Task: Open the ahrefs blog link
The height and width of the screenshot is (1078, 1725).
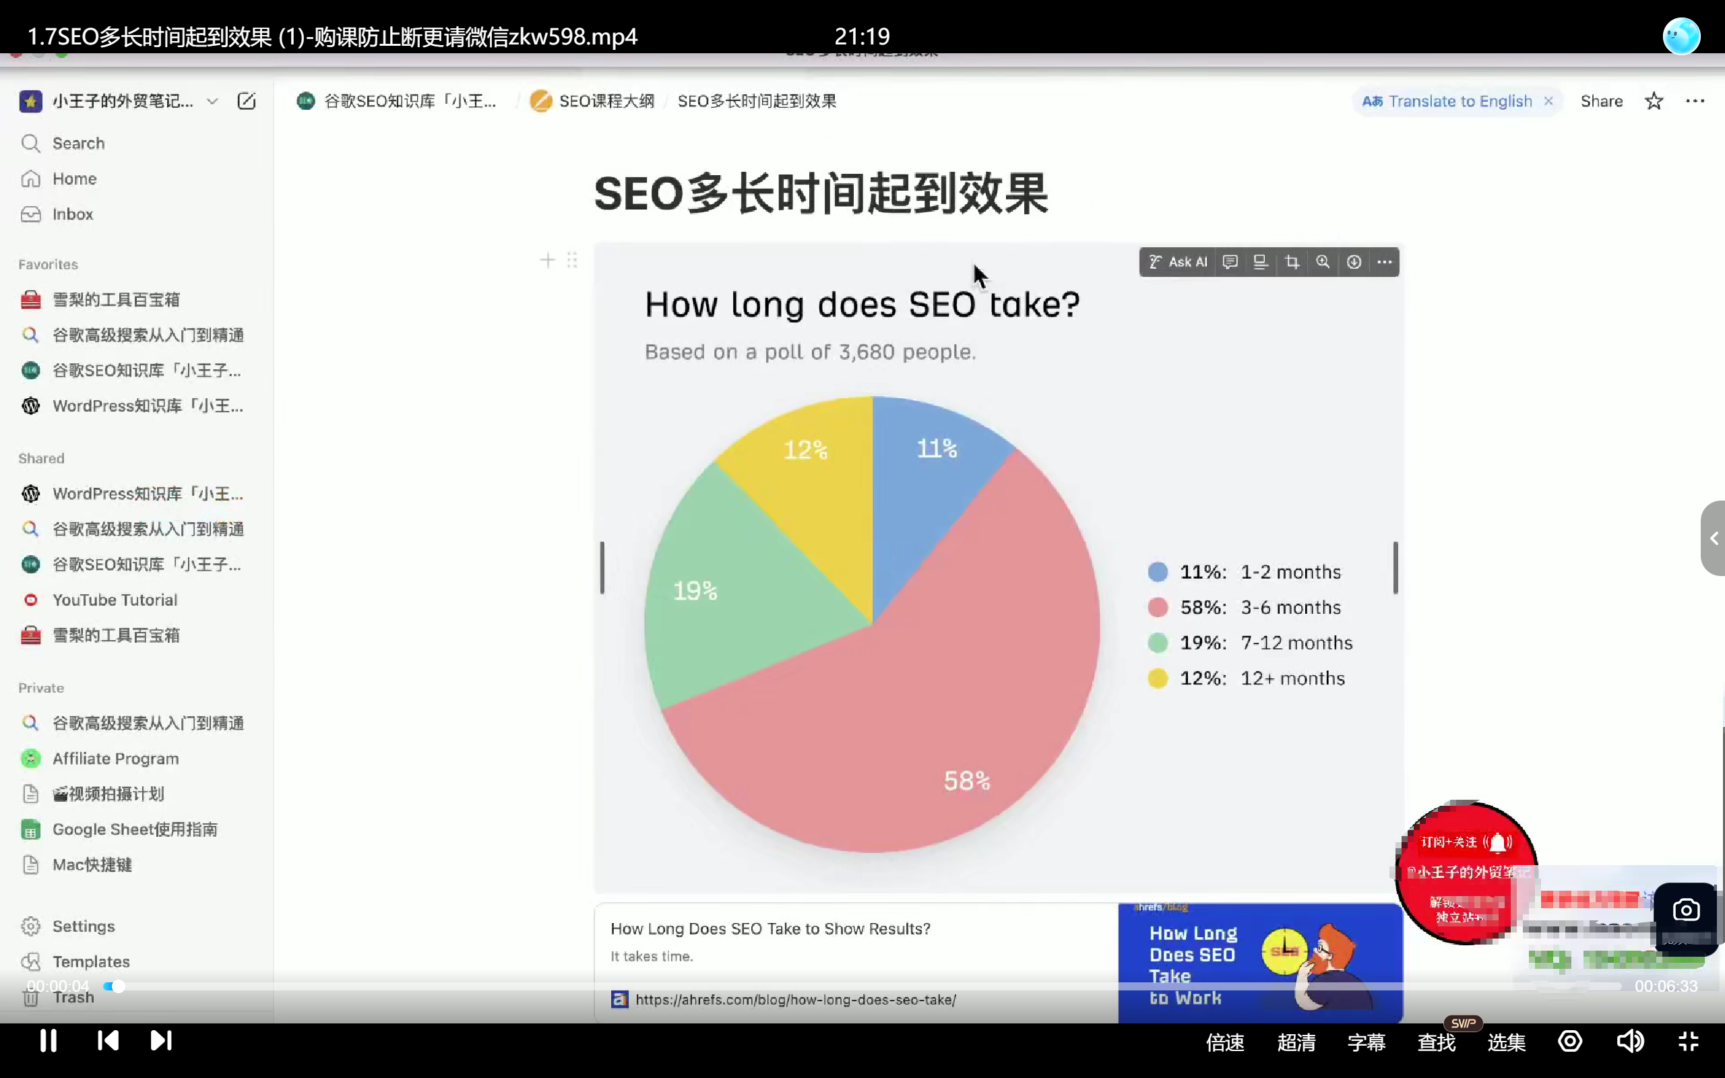Action: 795,1000
